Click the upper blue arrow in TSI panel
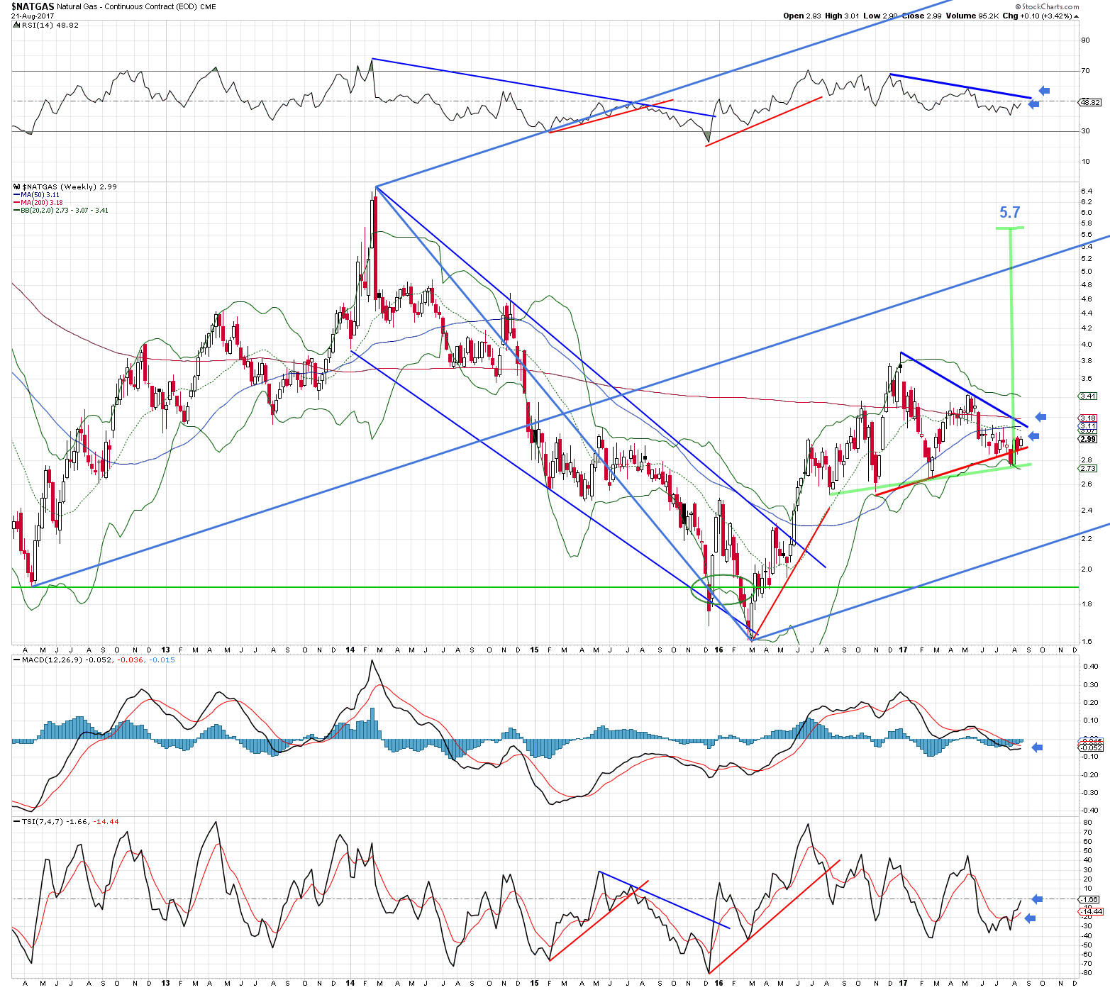The image size is (1110, 990). [1037, 899]
